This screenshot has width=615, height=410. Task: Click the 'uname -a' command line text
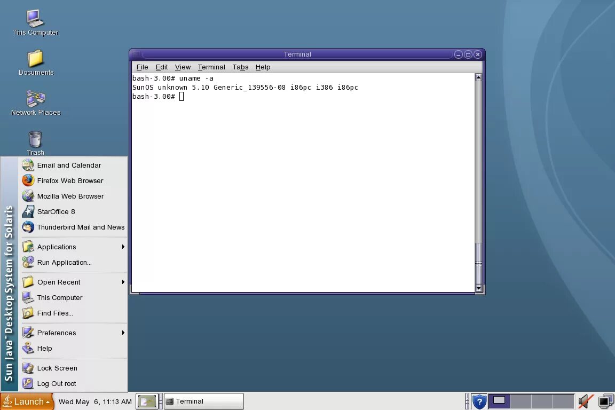pos(196,78)
